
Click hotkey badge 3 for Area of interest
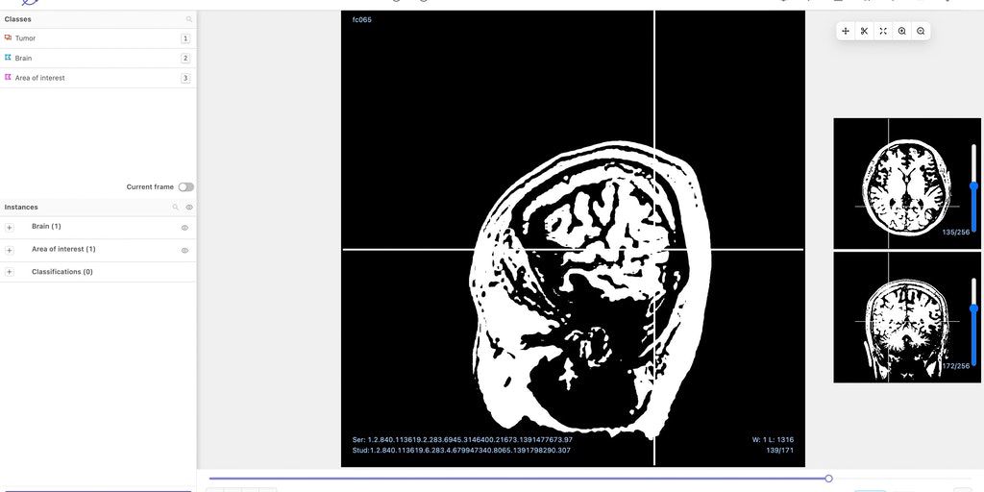pyautogui.click(x=185, y=79)
